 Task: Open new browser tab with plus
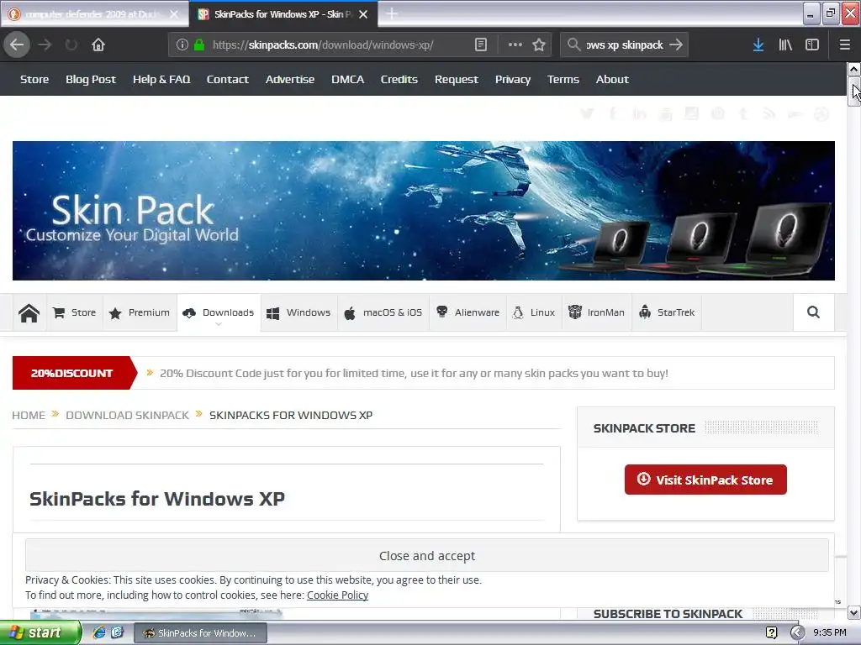tap(392, 13)
